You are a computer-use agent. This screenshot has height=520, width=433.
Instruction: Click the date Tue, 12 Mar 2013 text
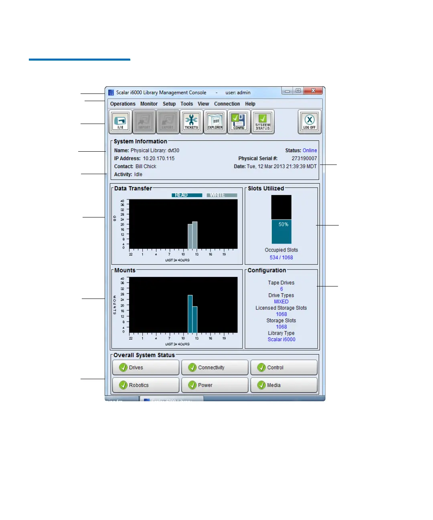[281, 167]
